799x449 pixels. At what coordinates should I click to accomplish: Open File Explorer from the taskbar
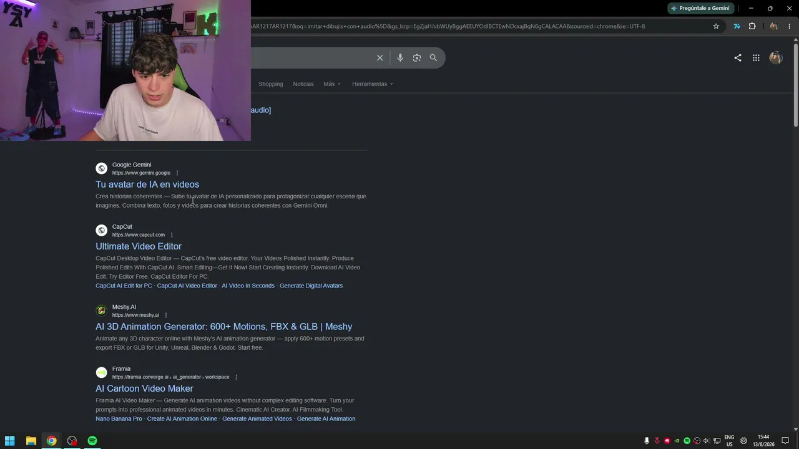[x=31, y=441]
